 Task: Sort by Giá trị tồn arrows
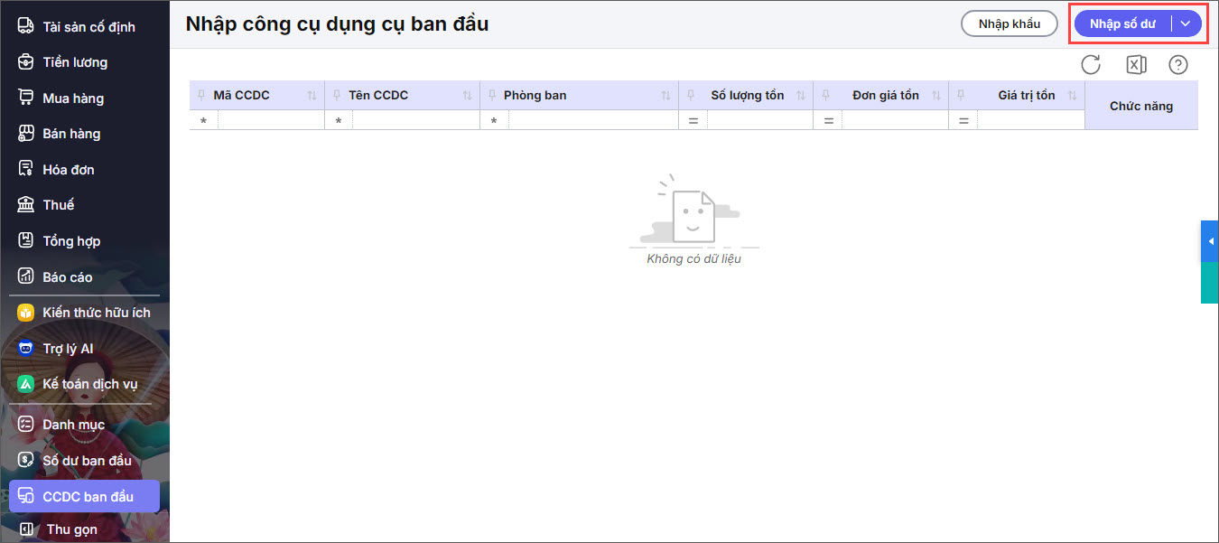click(1073, 96)
